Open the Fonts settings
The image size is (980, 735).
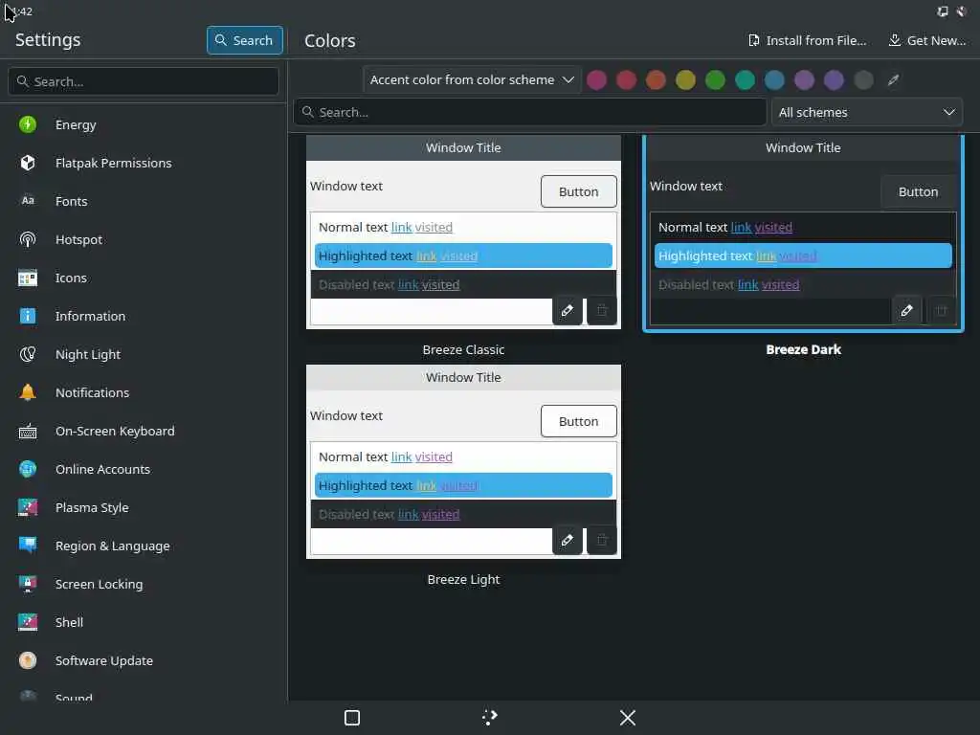click(144, 201)
